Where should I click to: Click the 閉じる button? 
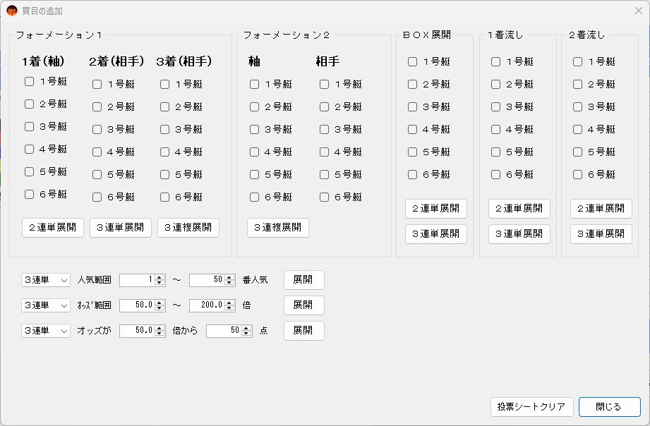(609, 406)
